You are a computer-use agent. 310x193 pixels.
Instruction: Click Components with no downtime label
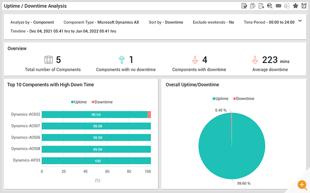(126, 70)
